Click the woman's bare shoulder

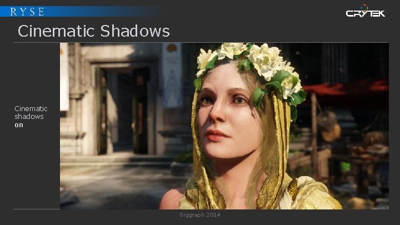tap(172, 199)
